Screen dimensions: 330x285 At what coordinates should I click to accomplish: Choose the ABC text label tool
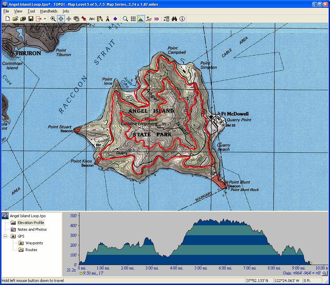point(92,19)
